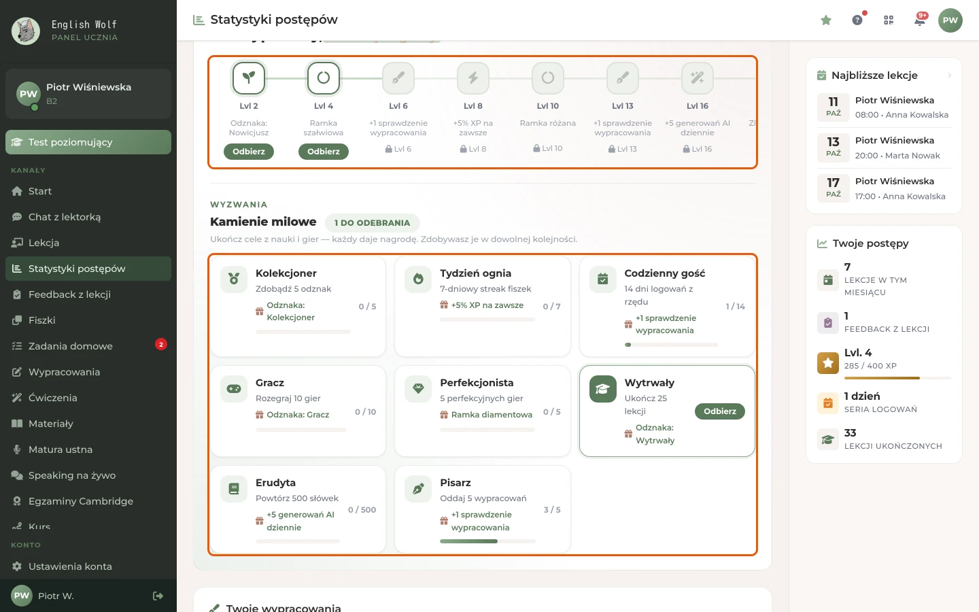Open the notifications bell icon

click(x=920, y=20)
